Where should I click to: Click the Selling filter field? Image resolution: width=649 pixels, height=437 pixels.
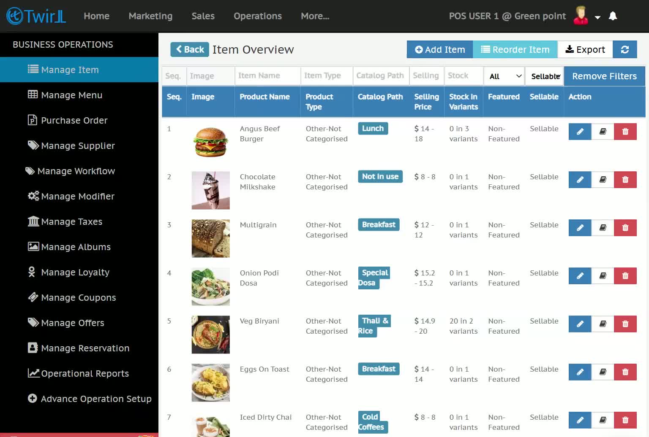[427, 76]
